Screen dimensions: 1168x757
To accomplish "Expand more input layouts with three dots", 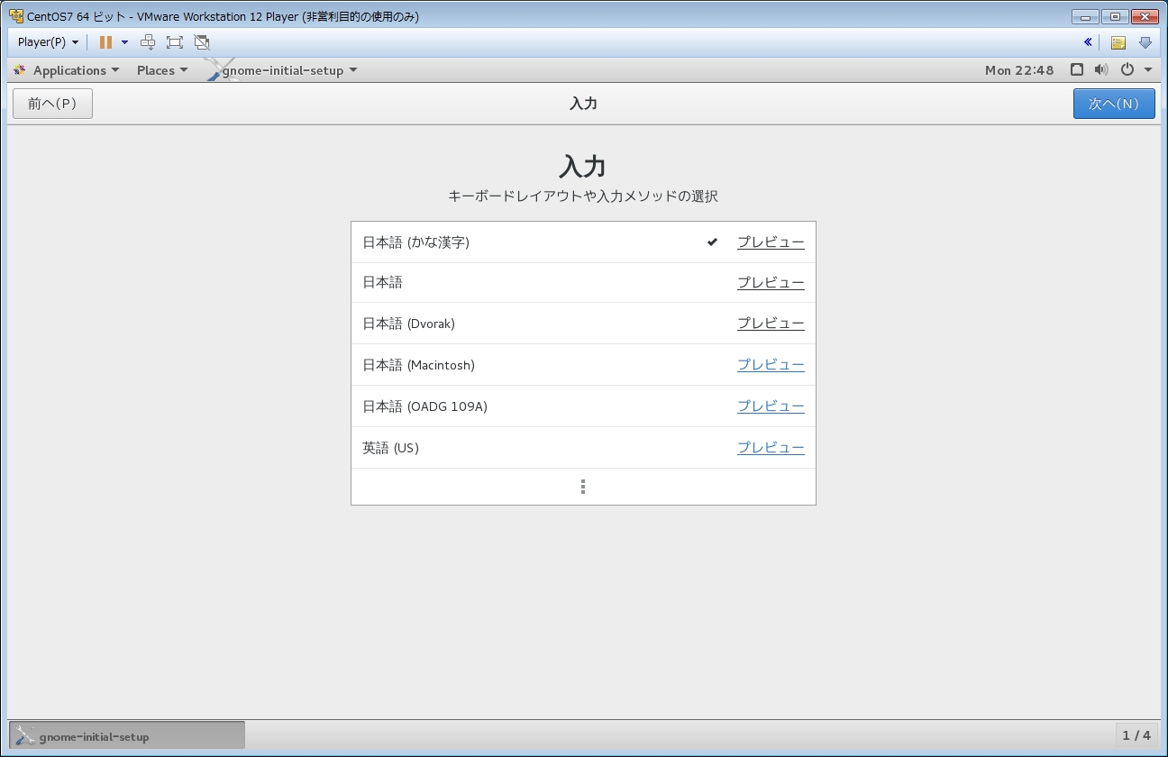I will [x=583, y=487].
